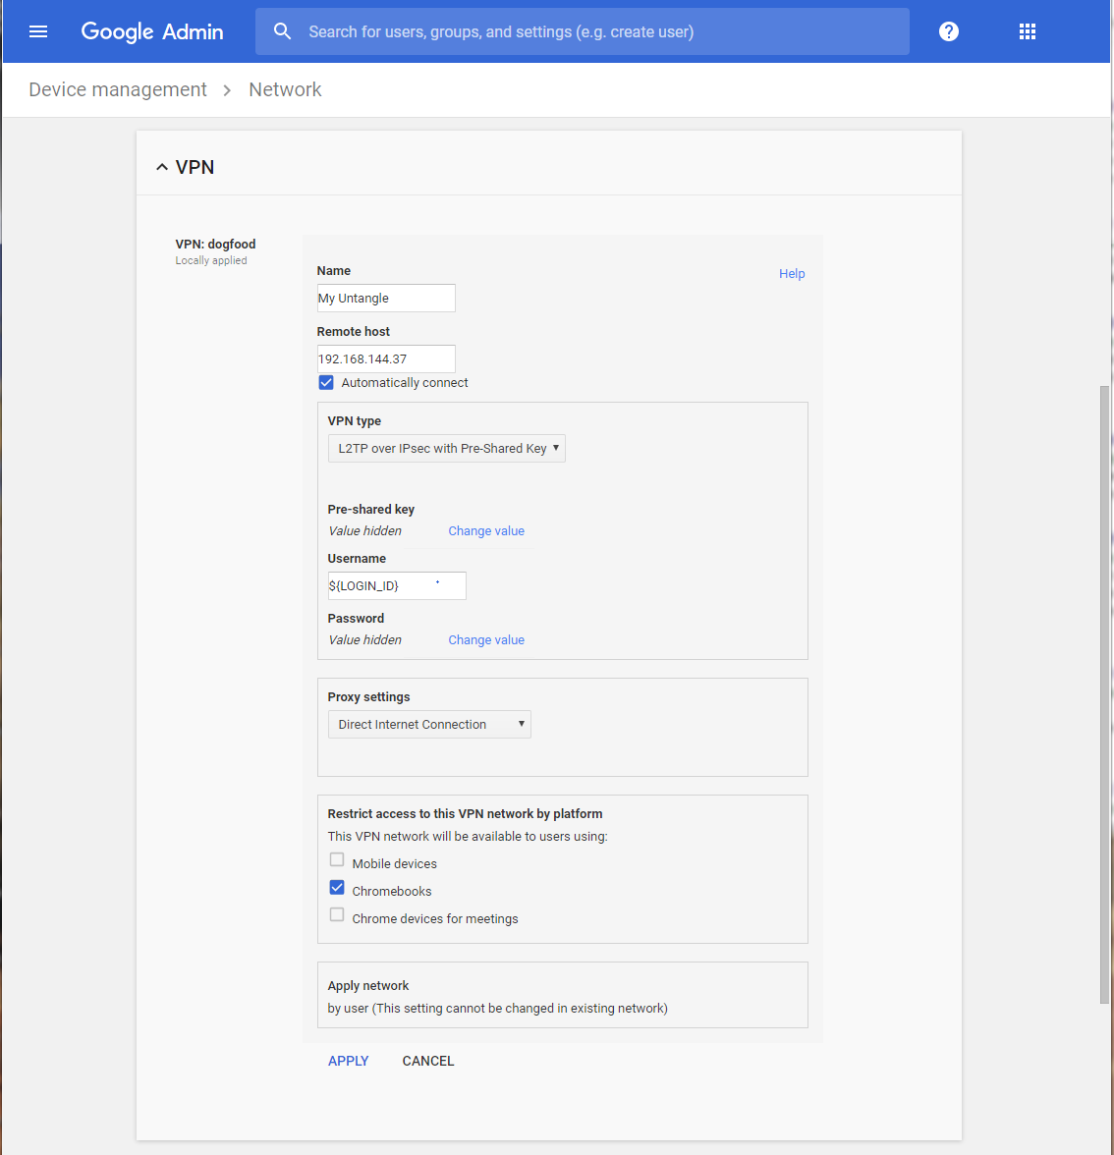This screenshot has height=1155, width=1114.
Task: Click the CANCEL button
Action: [x=427, y=1061]
